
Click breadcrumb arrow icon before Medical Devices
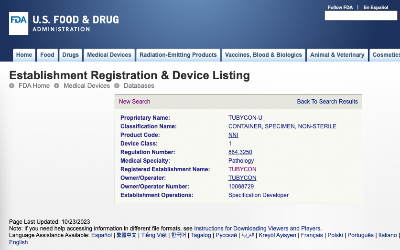[x=57, y=86]
